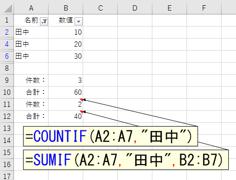Open the 数値 column filter dropdown
Viewport: 236px width, 180px height.
point(78,21)
